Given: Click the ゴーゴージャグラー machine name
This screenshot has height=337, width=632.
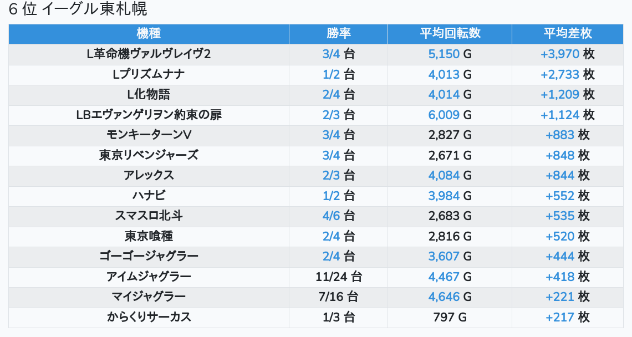Looking at the screenshot, I should click(149, 256).
